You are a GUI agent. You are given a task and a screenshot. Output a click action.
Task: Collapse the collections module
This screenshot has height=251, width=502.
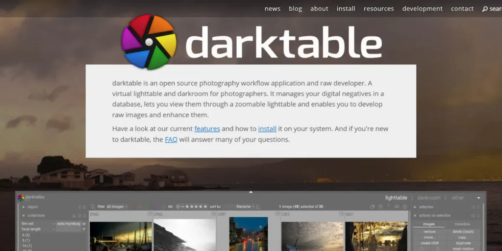click(x=23, y=216)
